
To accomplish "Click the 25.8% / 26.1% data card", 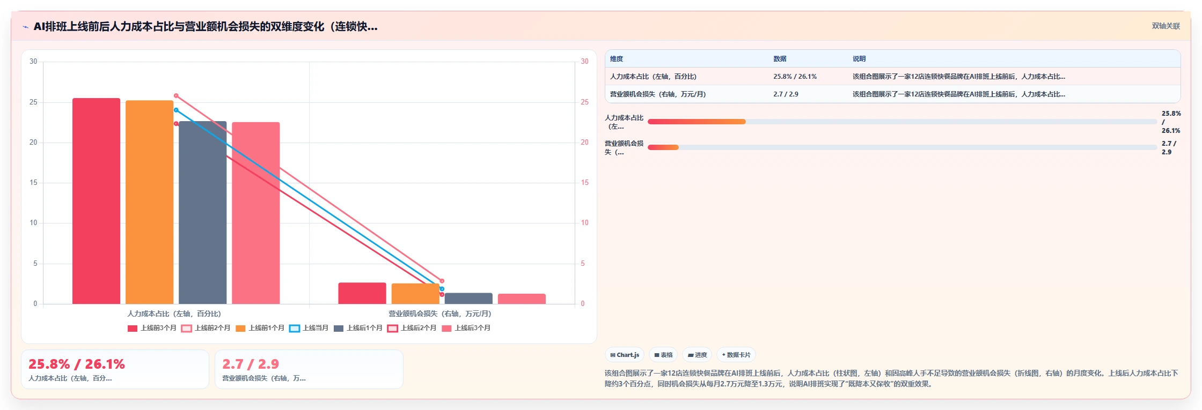I will [115, 369].
